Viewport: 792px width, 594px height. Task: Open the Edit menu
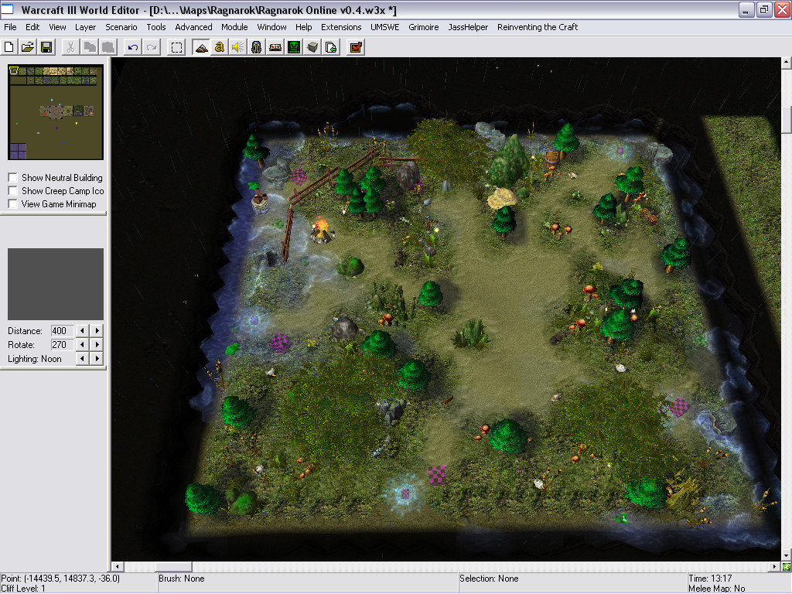coord(32,27)
